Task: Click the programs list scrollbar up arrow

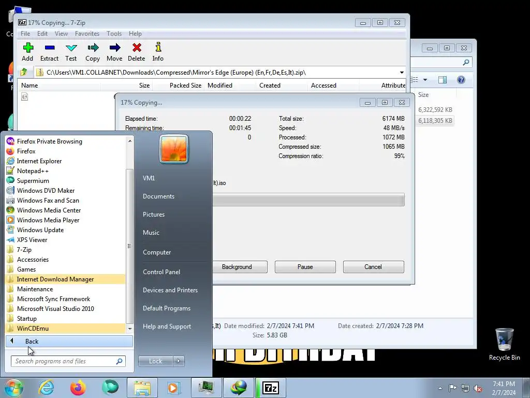Action: coord(130,140)
